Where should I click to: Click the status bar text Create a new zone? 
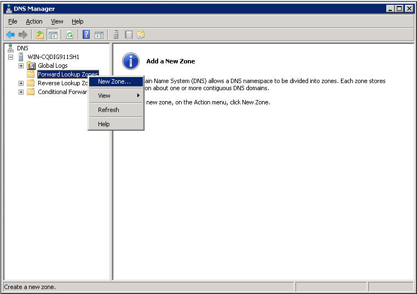tap(30, 287)
